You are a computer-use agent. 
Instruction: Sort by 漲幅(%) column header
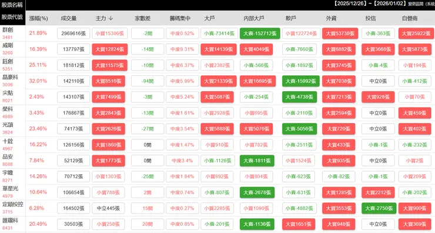39,18
